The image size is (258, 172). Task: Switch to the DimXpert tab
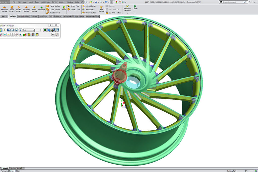pos(43,16)
